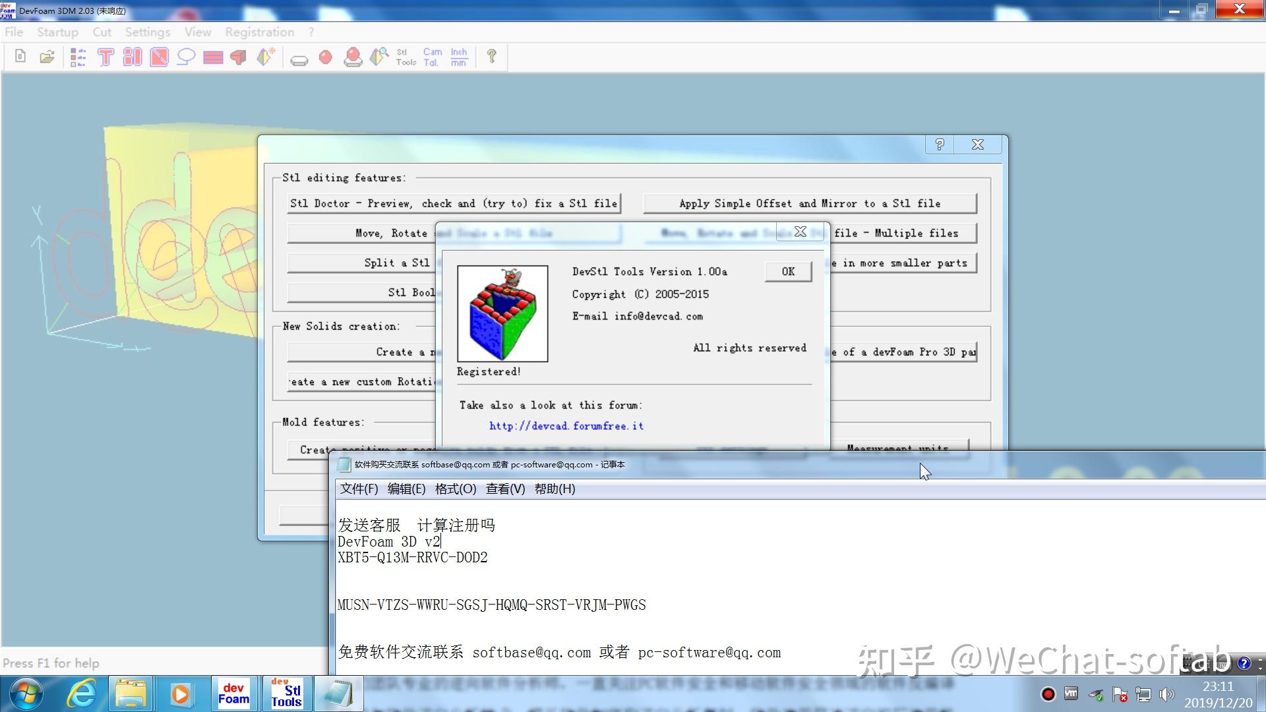Open the File menu
Viewport: 1266px width, 712px height.
click(13, 32)
